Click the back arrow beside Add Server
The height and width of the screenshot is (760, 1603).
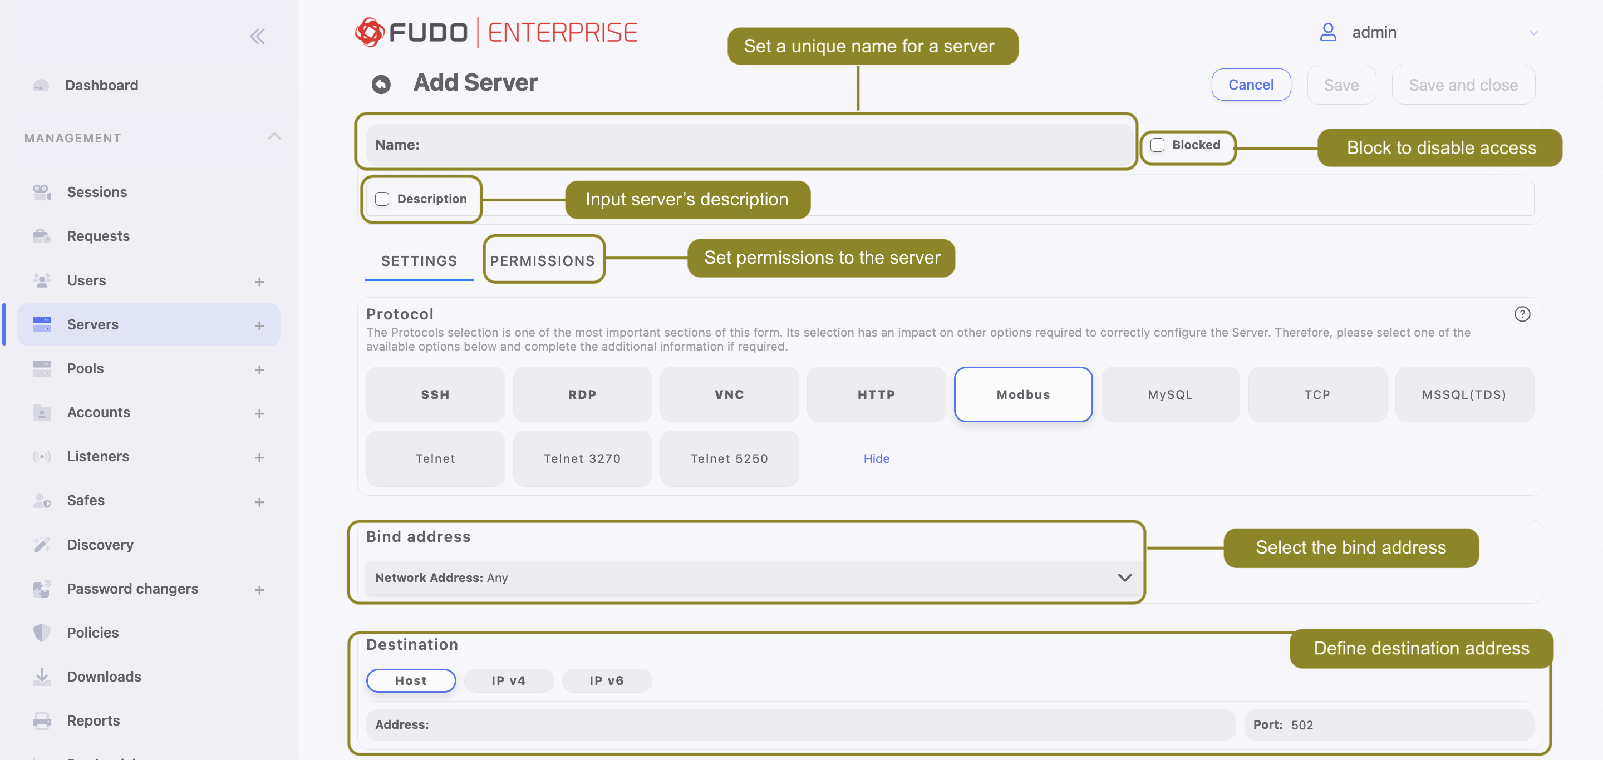pyautogui.click(x=381, y=84)
